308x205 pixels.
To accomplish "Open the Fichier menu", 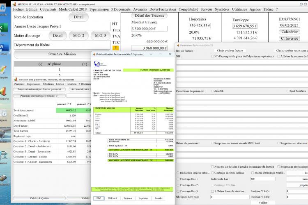I will pyautogui.click(x=18, y=9).
